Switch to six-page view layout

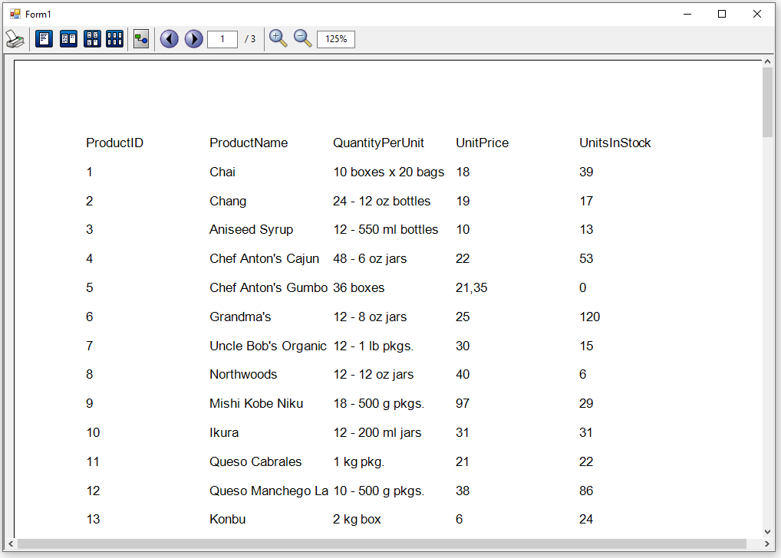pyautogui.click(x=115, y=39)
